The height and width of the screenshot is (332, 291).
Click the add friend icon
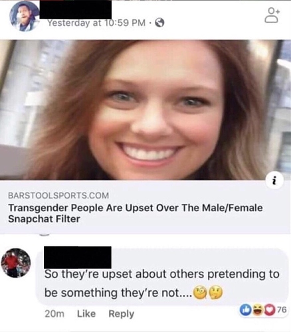pyautogui.click(x=272, y=15)
